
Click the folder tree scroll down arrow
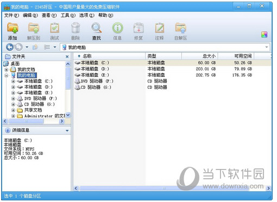coord(68,115)
